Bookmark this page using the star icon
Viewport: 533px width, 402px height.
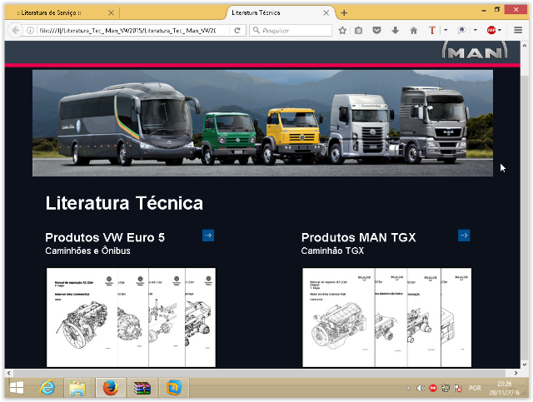(x=342, y=30)
